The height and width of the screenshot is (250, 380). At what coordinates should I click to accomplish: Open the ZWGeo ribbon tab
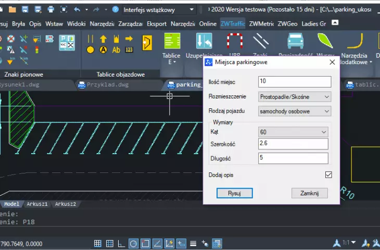tap(287, 24)
